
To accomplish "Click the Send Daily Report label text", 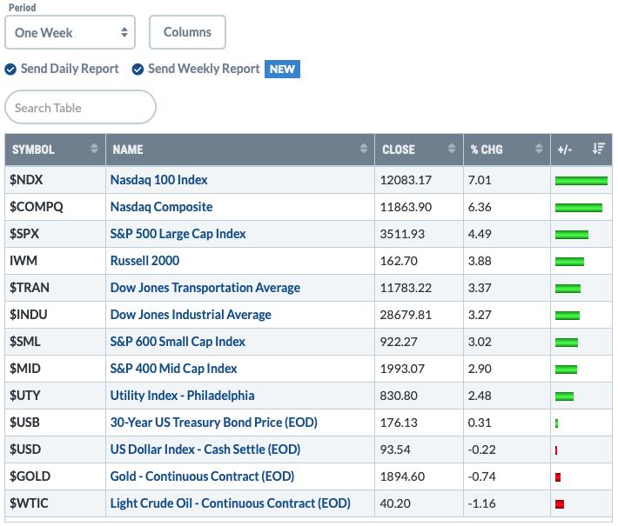I will point(70,69).
